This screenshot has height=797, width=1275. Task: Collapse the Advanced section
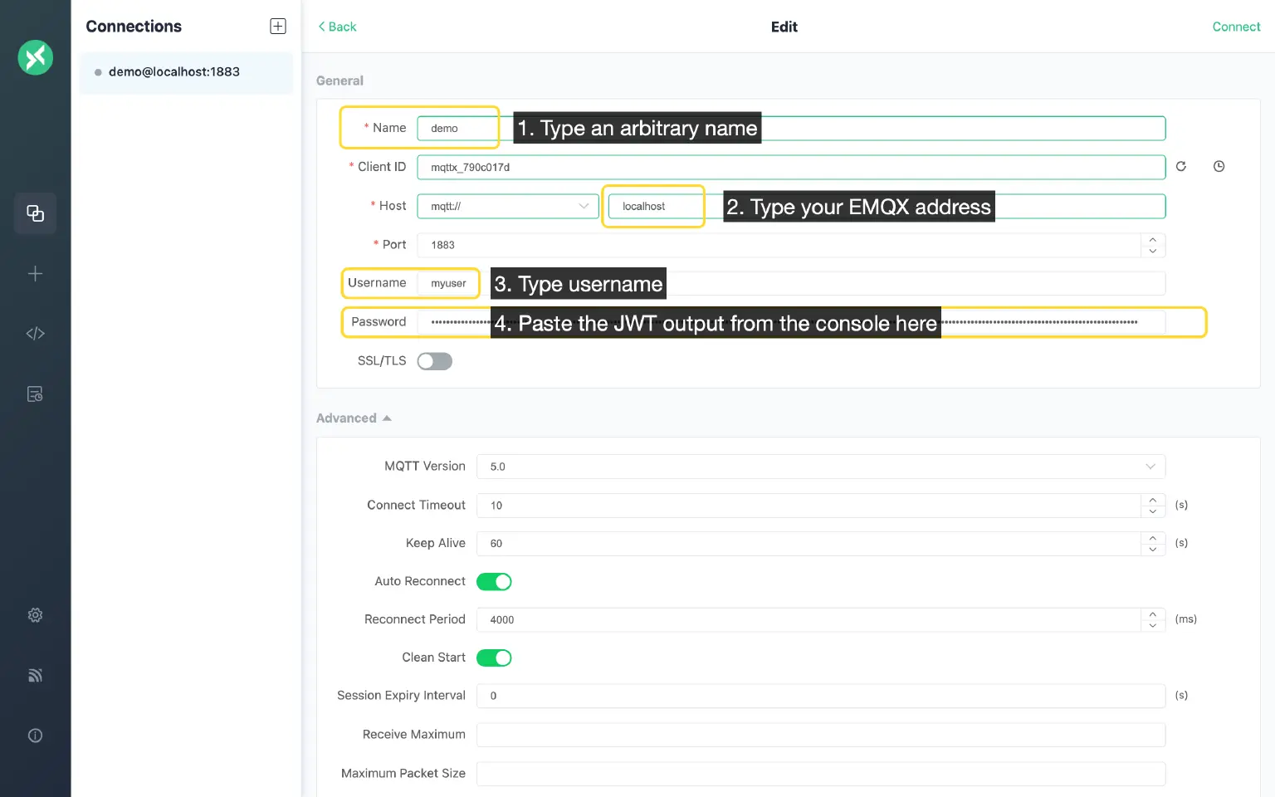coord(354,418)
